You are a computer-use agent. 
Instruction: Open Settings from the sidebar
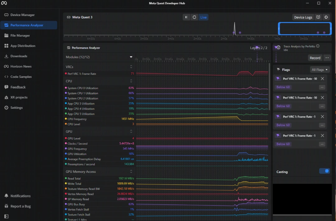coord(29,108)
